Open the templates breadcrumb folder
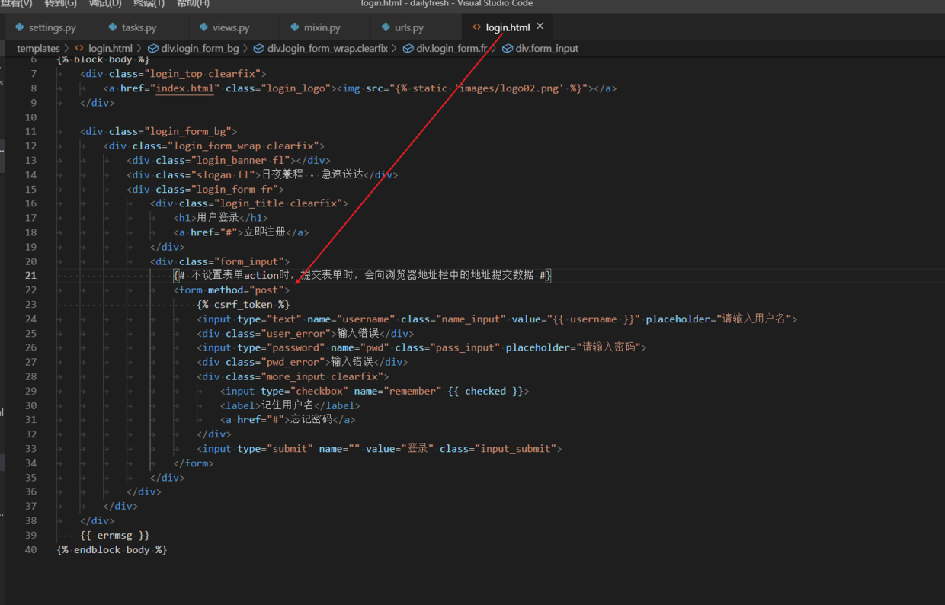This screenshot has width=945, height=605. tap(38, 49)
